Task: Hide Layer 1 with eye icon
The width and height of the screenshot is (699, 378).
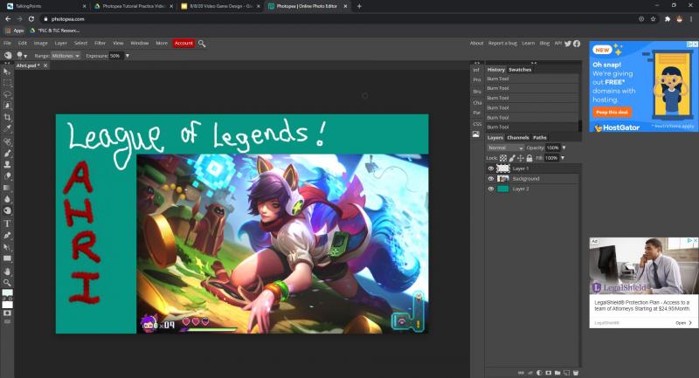Action: pos(491,168)
